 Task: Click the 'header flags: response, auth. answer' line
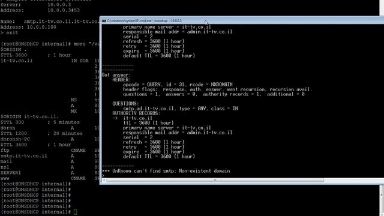(217, 89)
